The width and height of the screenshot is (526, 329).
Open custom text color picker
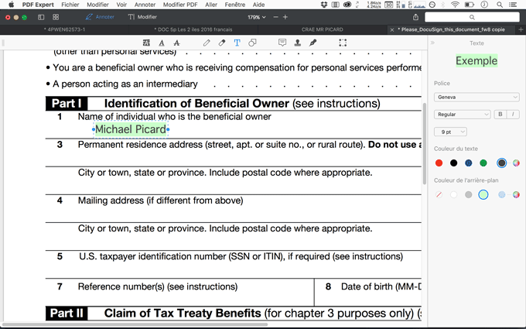[516, 163]
